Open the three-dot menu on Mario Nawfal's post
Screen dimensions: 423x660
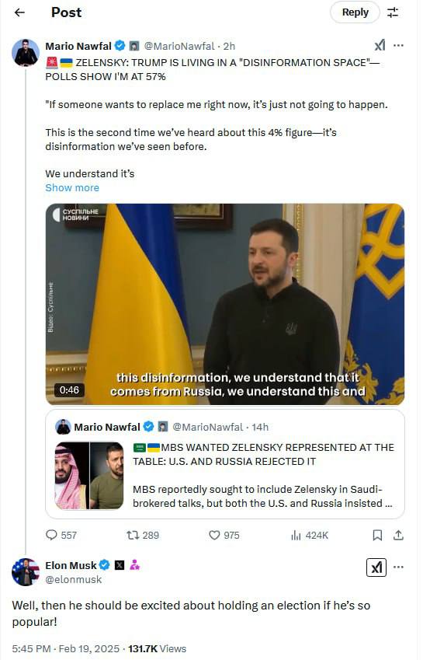[398, 45]
